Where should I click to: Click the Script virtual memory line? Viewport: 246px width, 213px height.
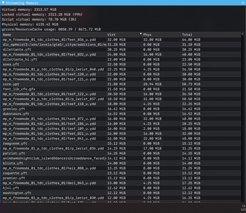[39, 19]
